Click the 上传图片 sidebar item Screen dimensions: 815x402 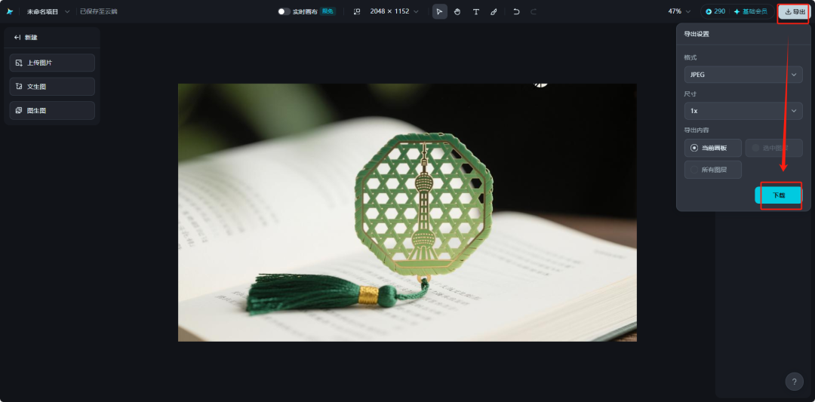point(52,63)
